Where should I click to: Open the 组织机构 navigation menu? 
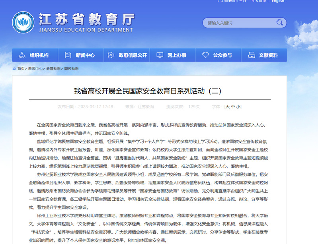[39, 55]
